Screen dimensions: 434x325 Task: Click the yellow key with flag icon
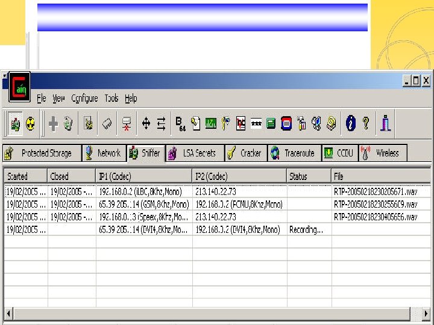pyautogui.click(x=225, y=123)
